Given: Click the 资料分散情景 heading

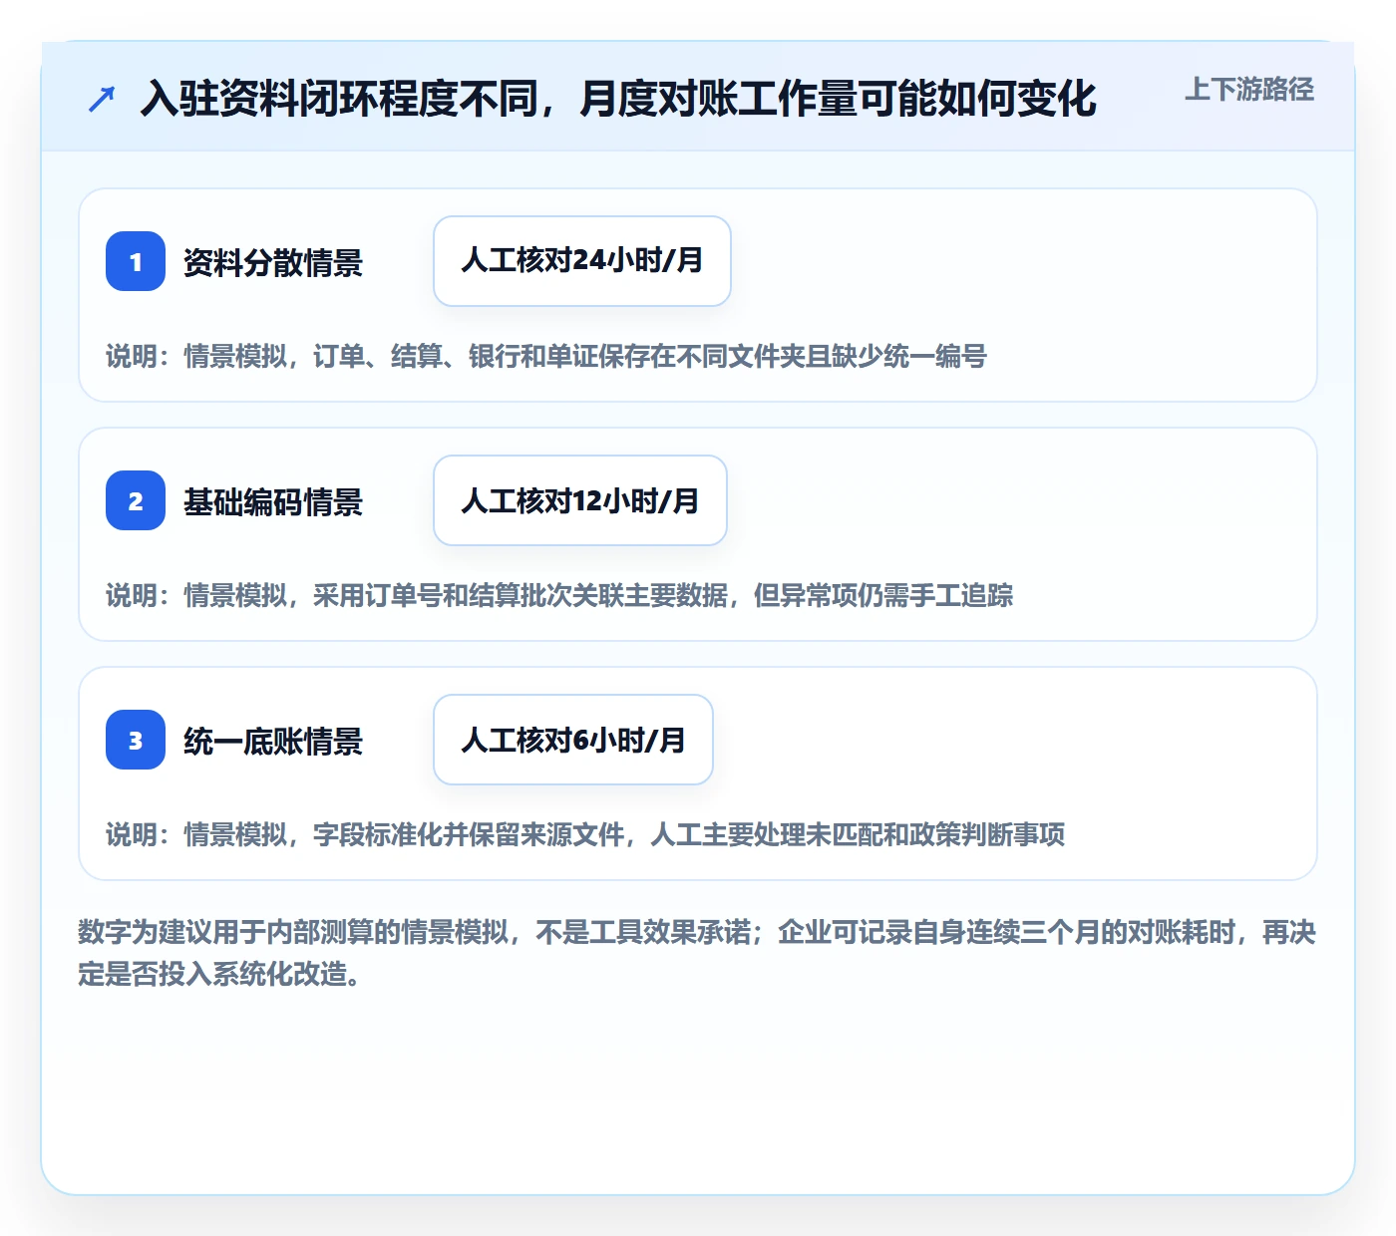Looking at the screenshot, I should [x=273, y=262].
